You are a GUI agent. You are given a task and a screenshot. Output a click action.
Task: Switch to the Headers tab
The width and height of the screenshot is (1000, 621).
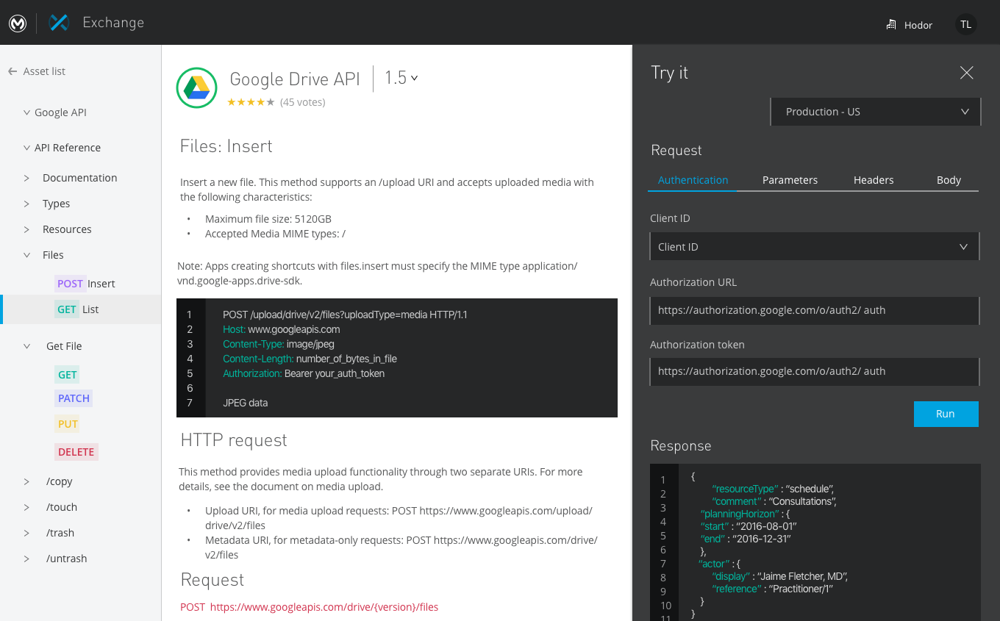tap(874, 180)
